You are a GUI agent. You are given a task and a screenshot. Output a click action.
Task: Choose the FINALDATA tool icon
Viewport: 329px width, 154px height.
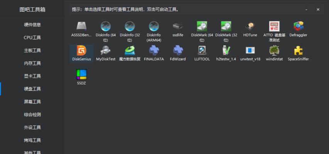(x=154, y=50)
